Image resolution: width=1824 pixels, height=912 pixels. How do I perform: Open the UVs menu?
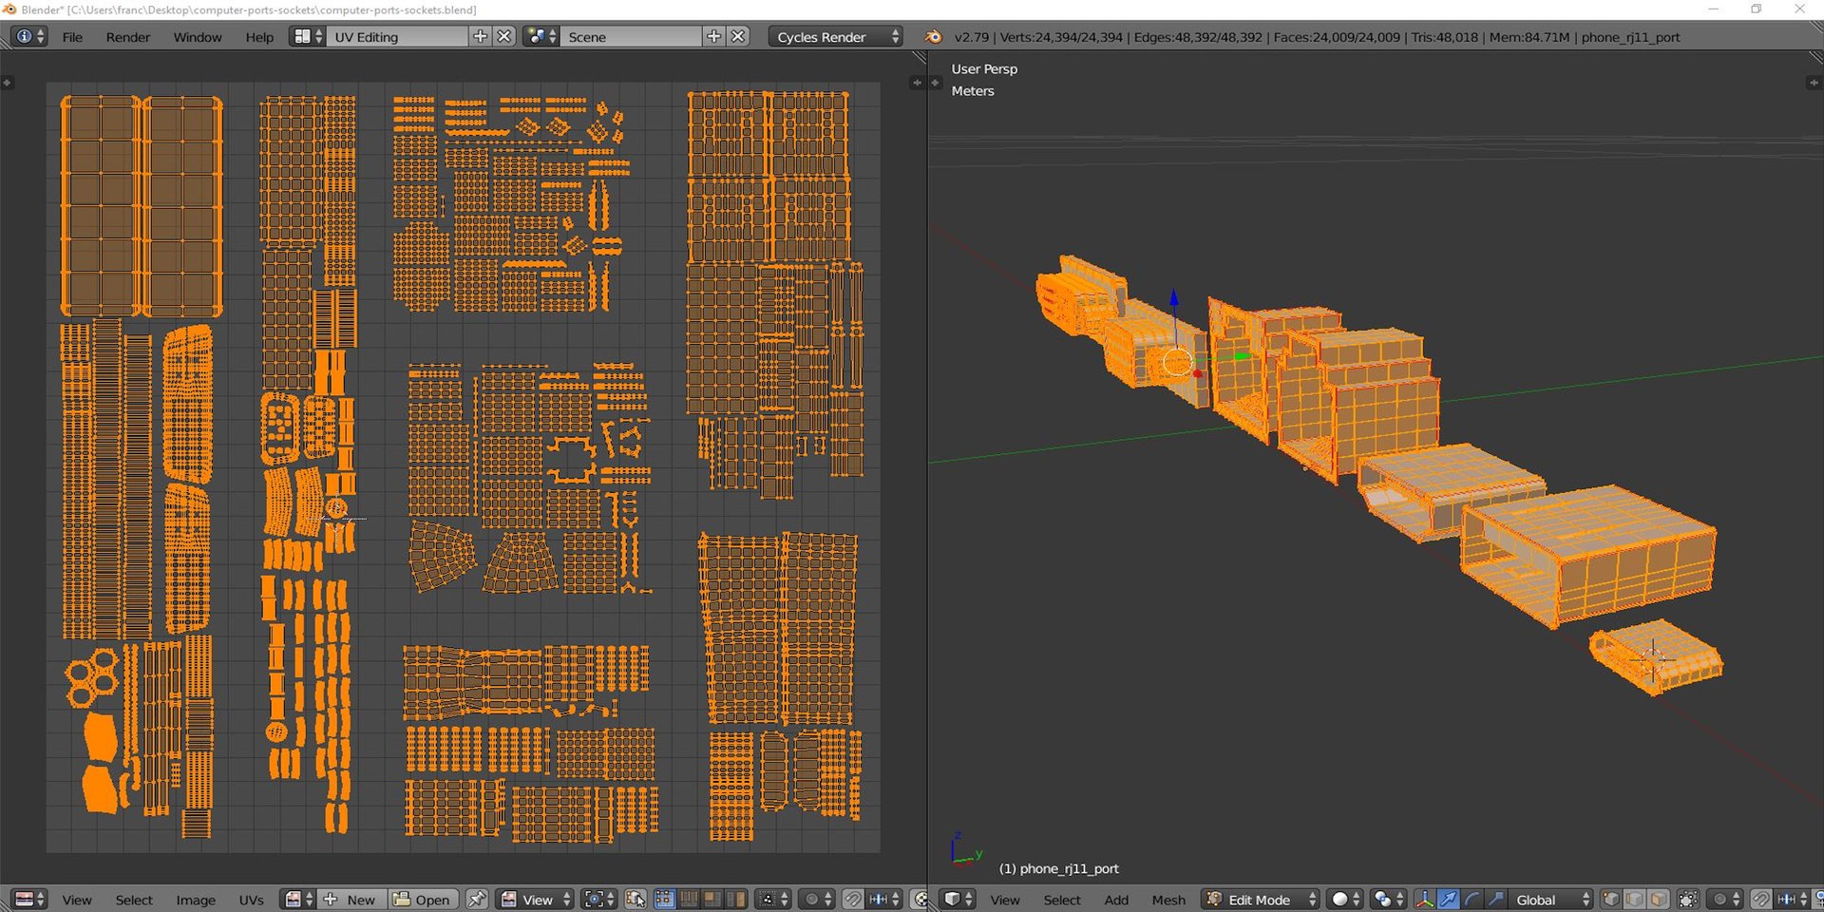[x=251, y=899]
